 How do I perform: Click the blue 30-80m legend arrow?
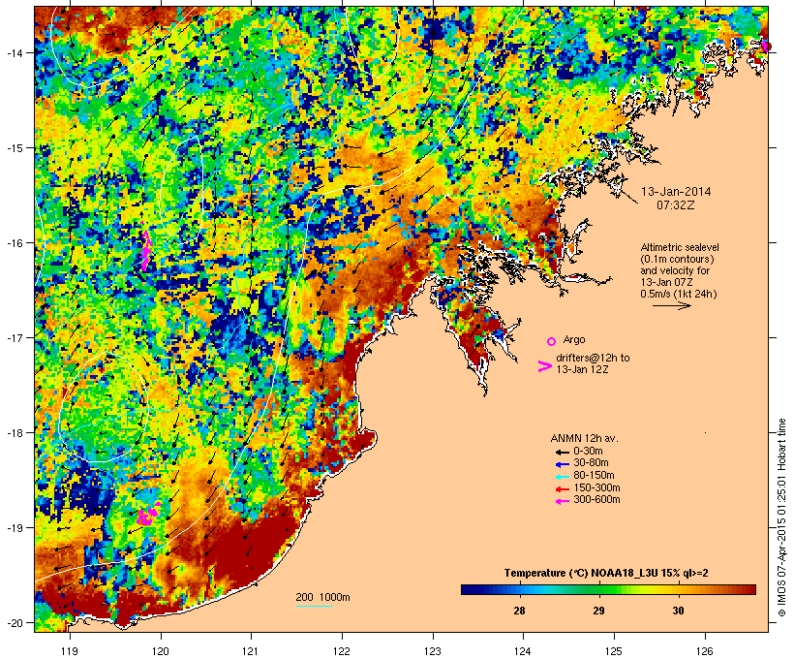[563, 464]
